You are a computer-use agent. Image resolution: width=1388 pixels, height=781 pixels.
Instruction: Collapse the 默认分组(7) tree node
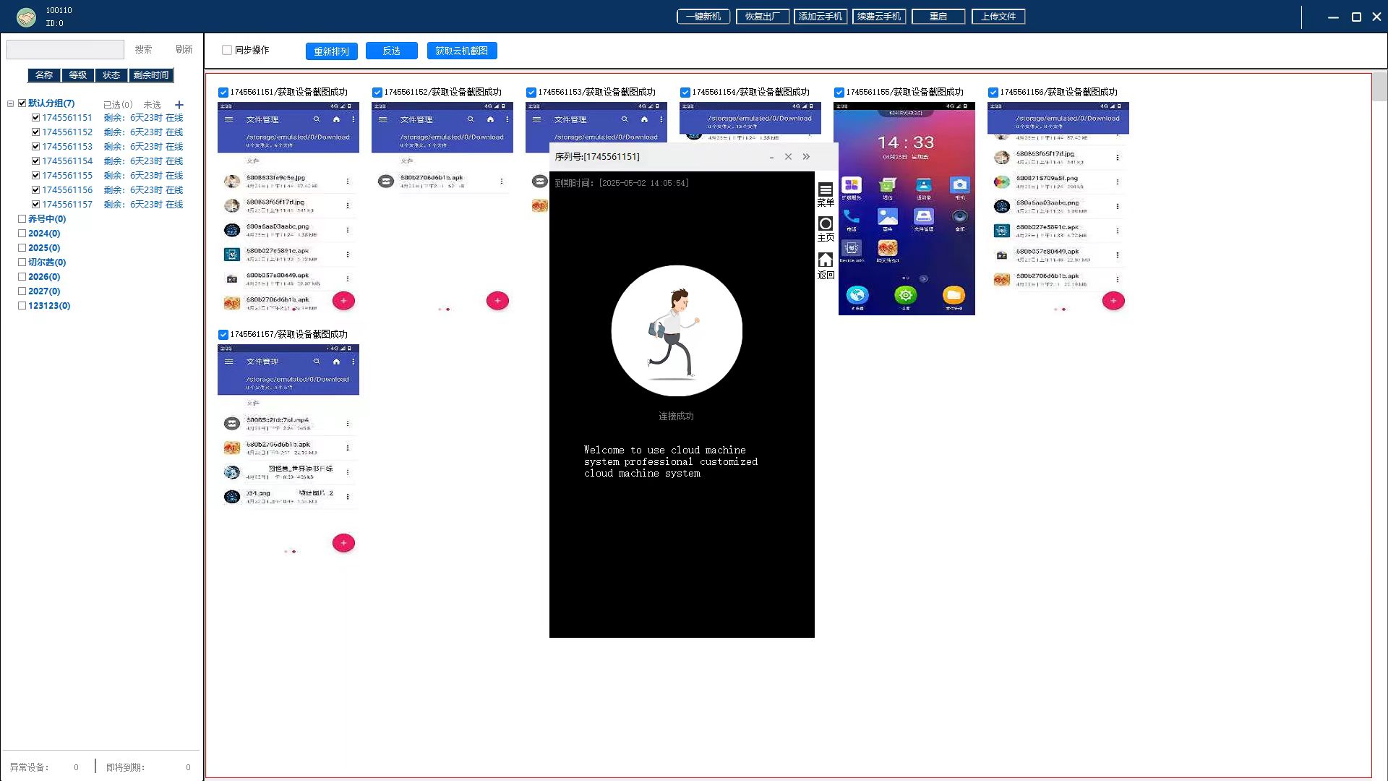point(11,103)
